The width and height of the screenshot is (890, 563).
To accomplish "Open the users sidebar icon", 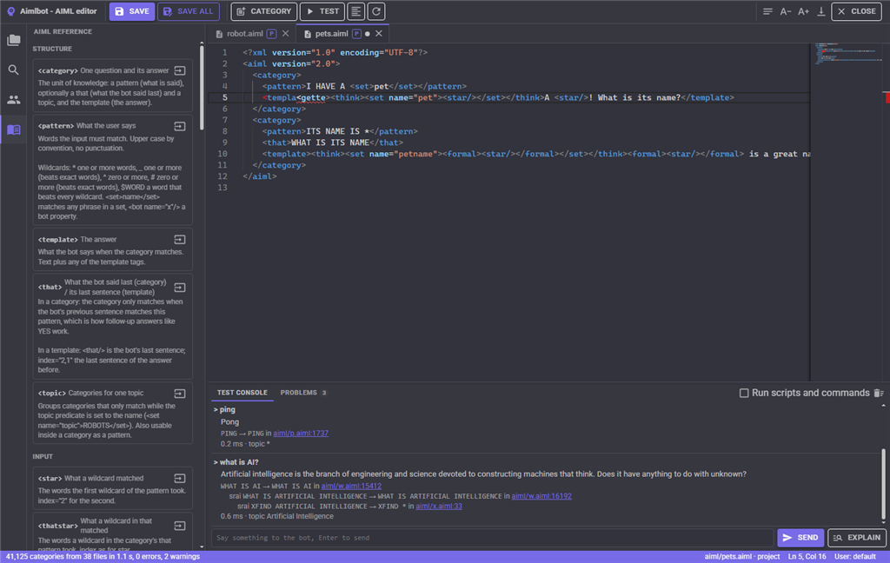I will [14, 100].
